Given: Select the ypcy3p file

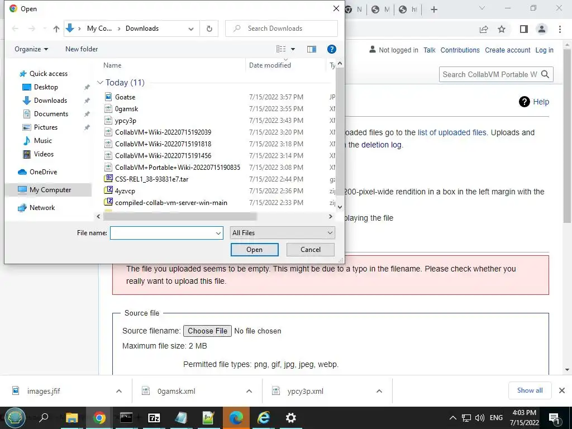Looking at the screenshot, I should click(x=126, y=121).
